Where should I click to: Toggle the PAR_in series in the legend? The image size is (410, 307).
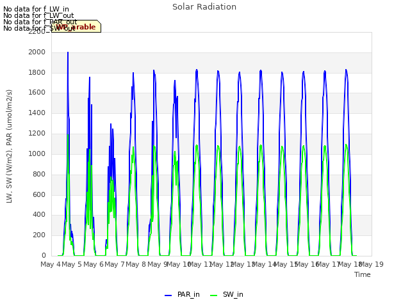[182, 294]
